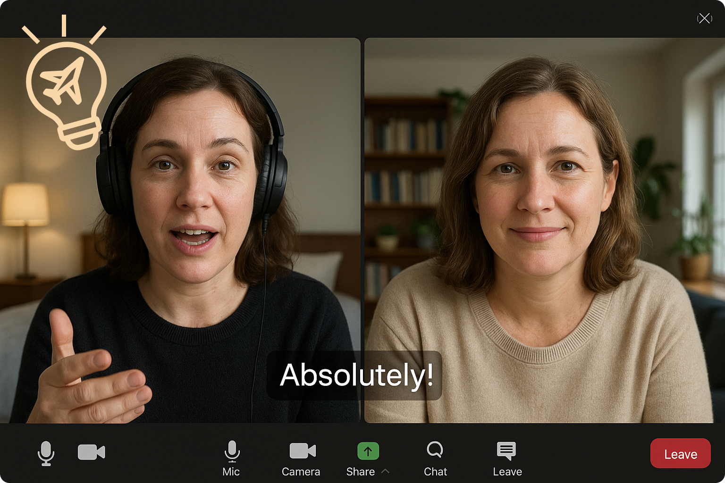
Task: Click the center Camera icon
Action: [302, 451]
